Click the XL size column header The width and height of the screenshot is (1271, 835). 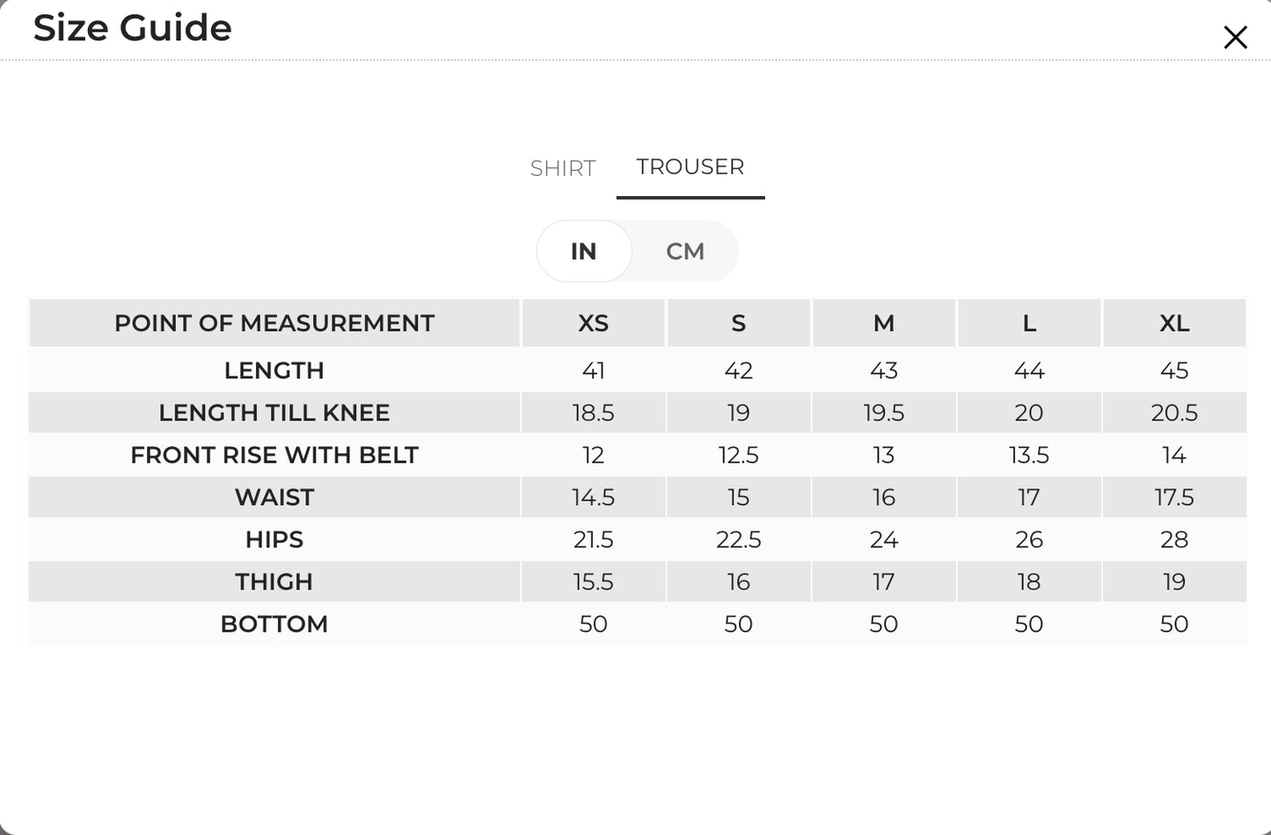(x=1174, y=323)
